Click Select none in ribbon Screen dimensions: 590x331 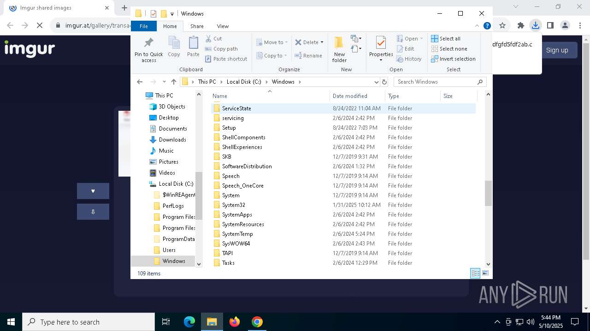pos(449,49)
